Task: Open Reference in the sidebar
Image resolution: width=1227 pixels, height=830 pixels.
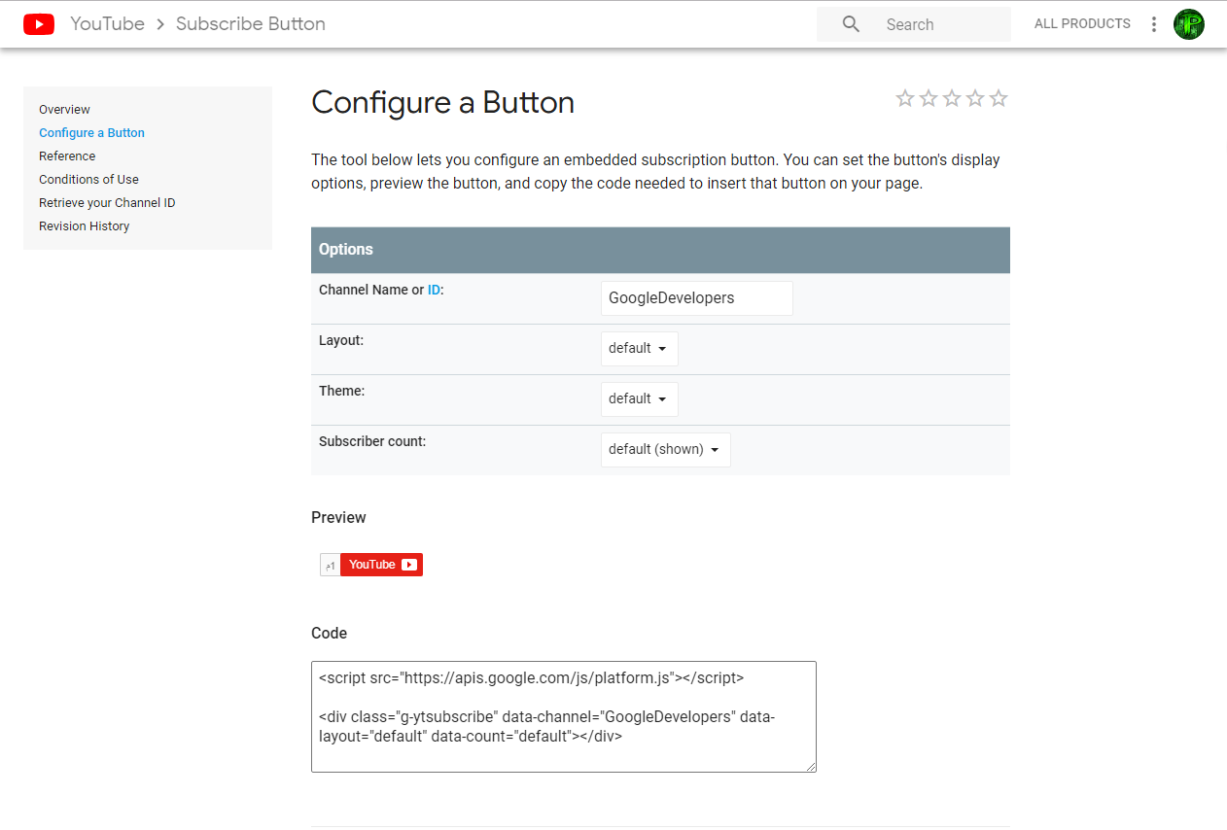Action: click(67, 156)
